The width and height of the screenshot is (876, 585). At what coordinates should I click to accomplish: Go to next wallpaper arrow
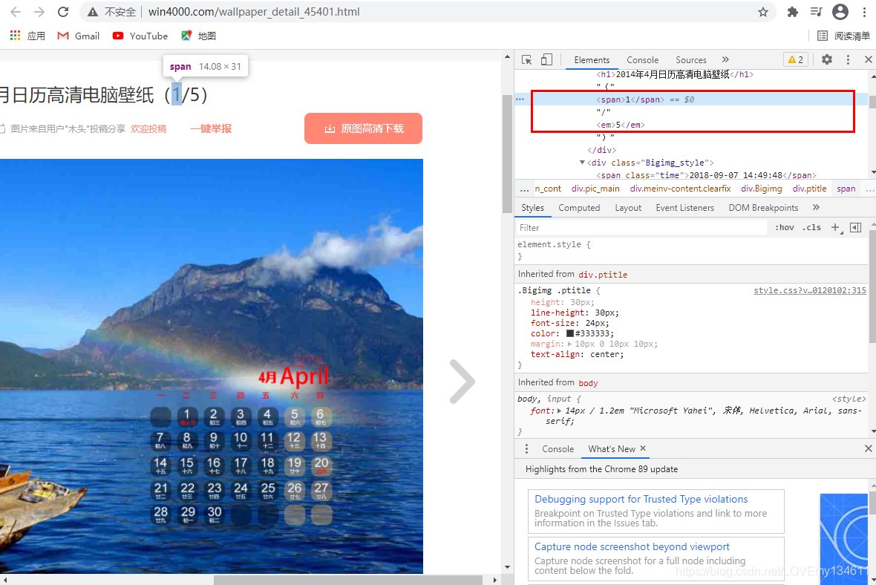tap(462, 382)
